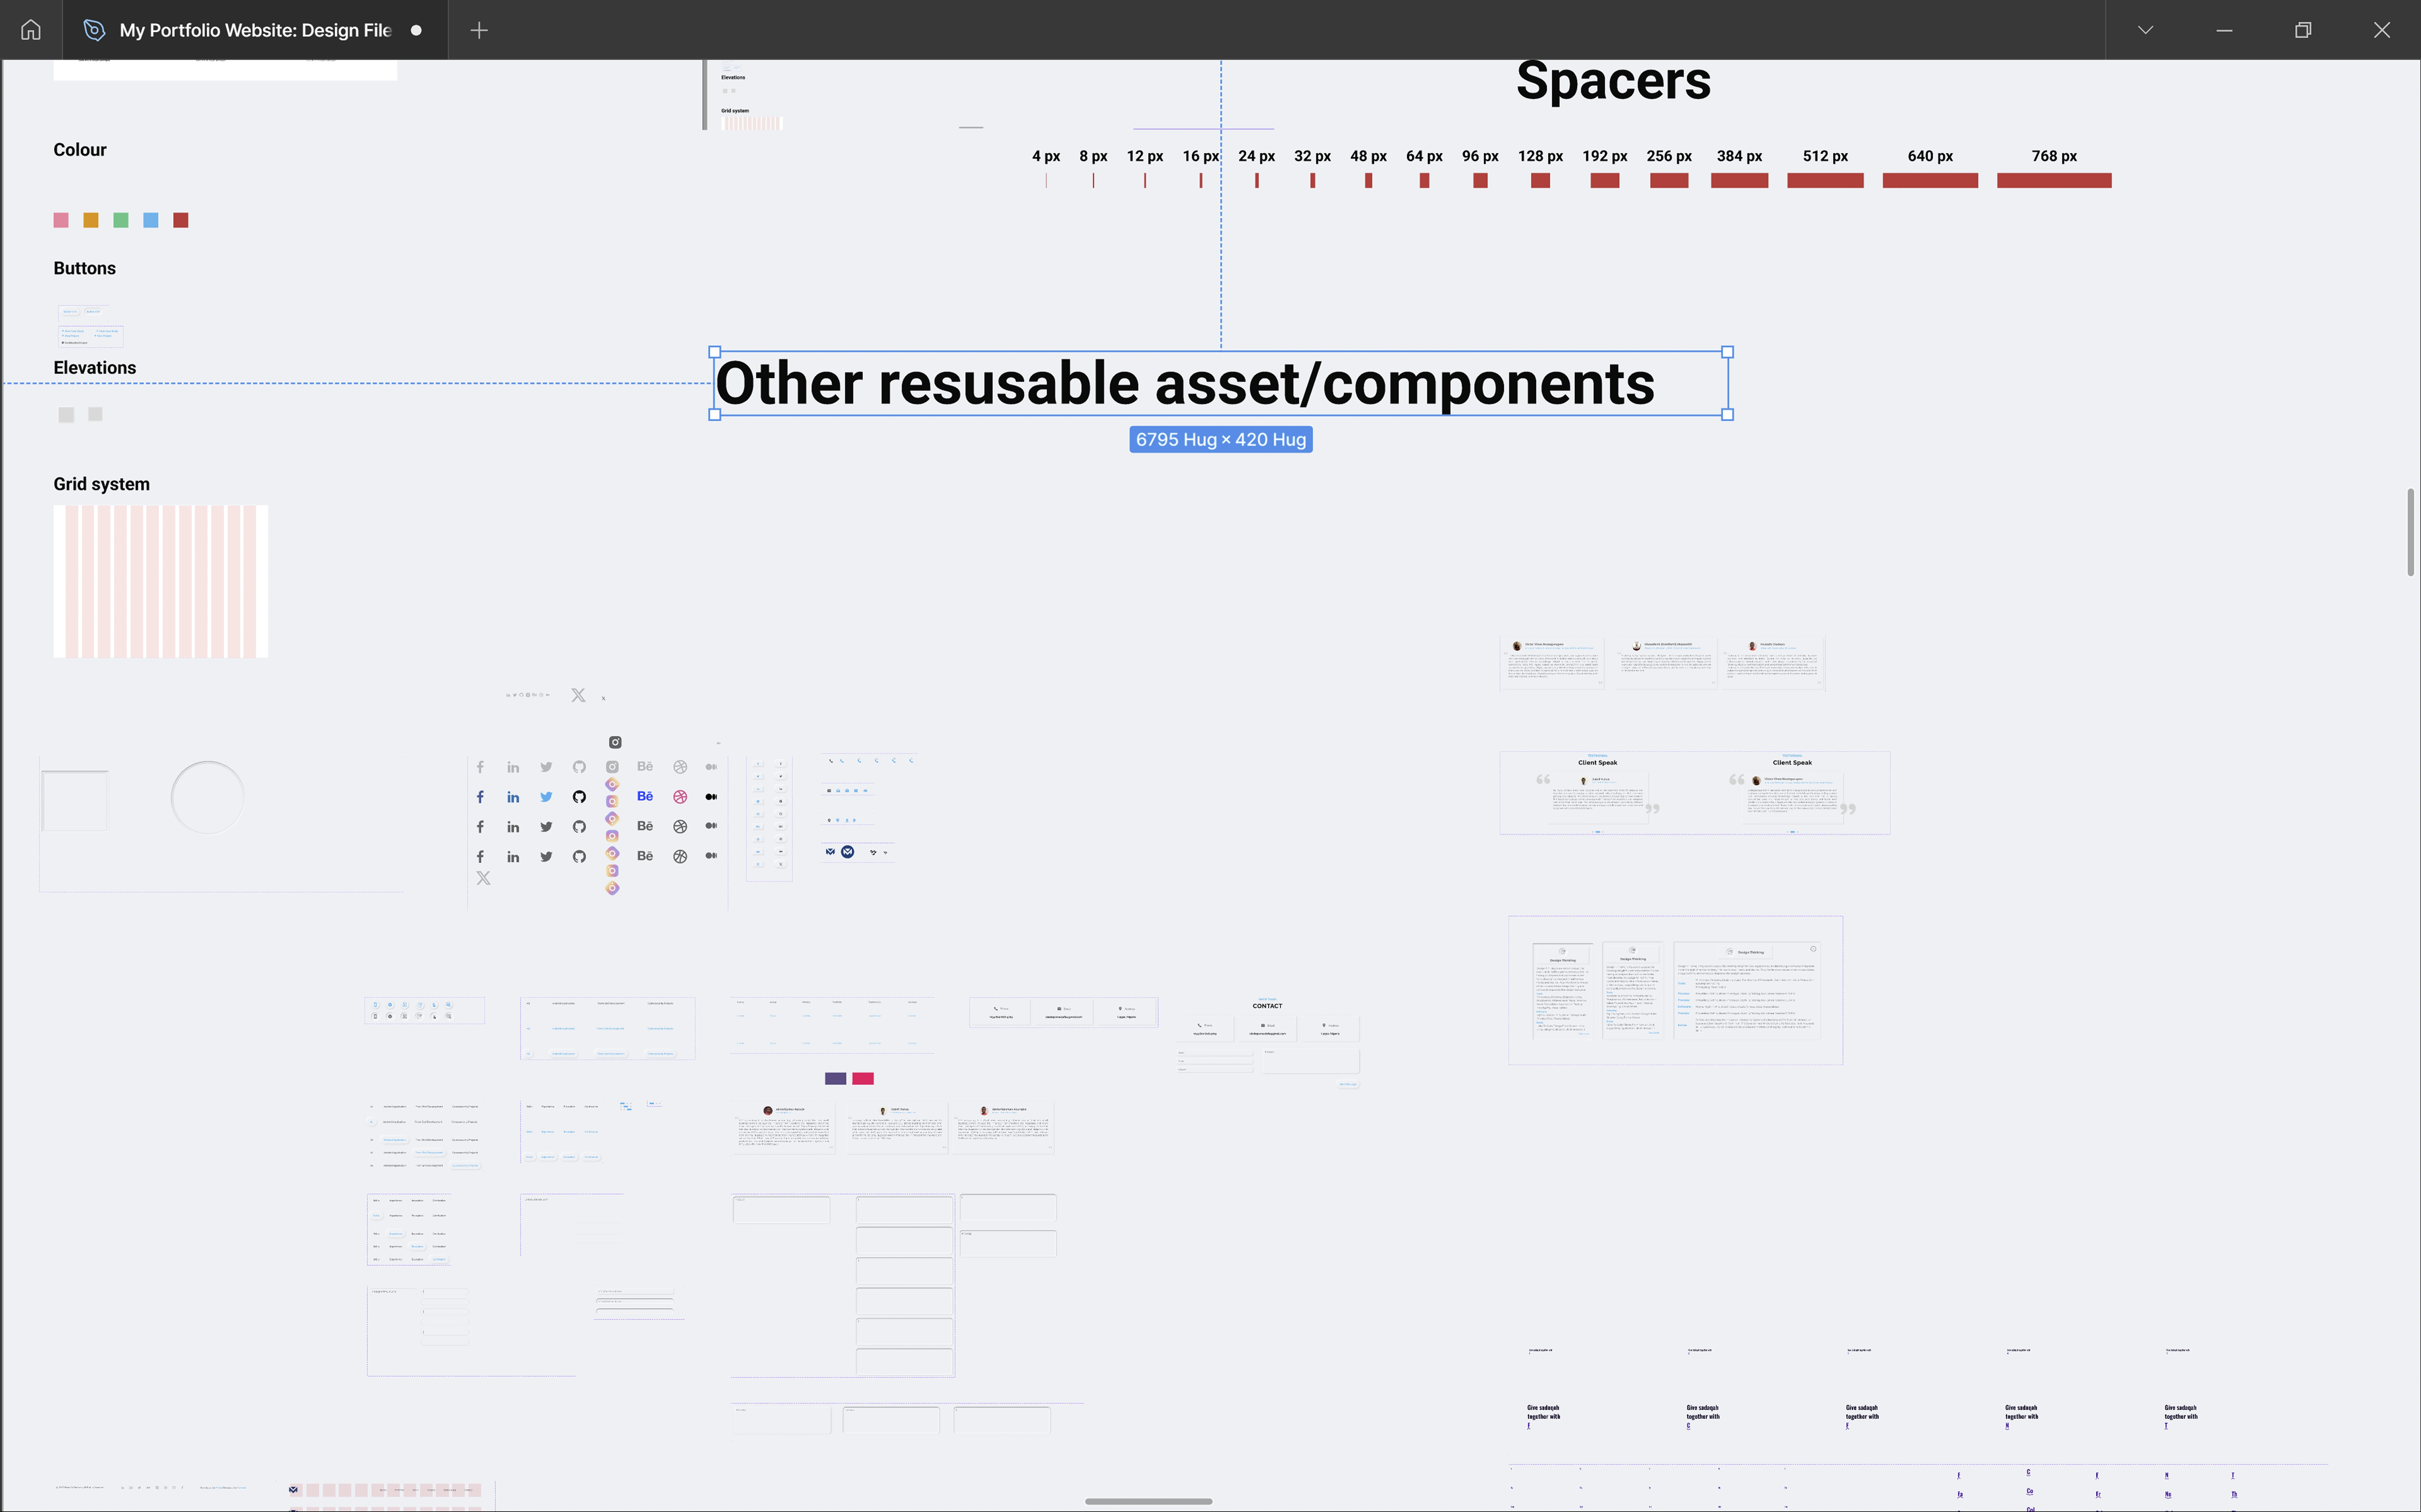The height and width of the screenshot is (1512, 2421).
Task: Select the dark square Instagram icon above the grid
Action: [615, 742]
